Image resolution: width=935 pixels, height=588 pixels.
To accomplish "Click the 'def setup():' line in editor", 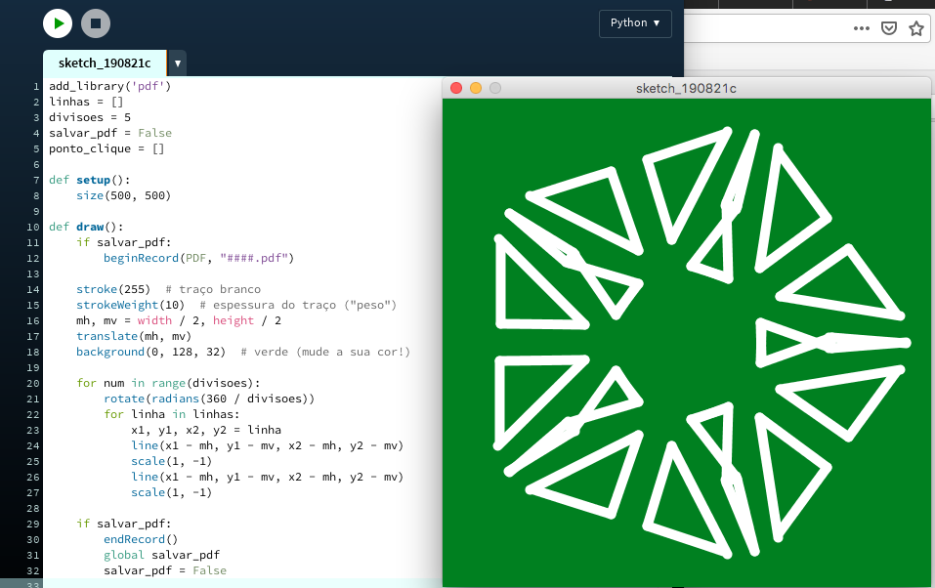I will (103, 180).
